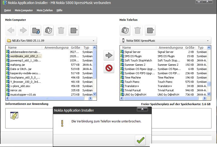Viewport: 217px width, 147px height.
Task: Select powermp3_s60 file in computer list
Action: pyautogui.click(x=49, y=60)
